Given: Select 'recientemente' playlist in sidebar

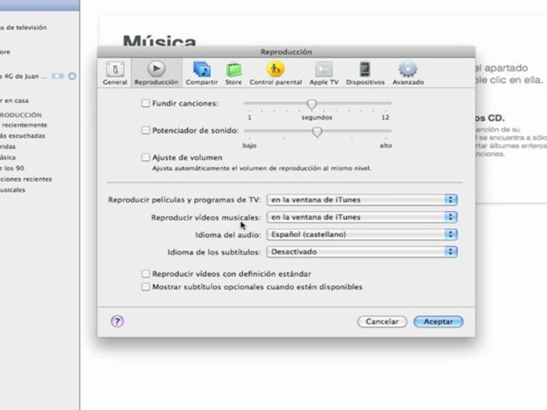Looking at the screenshot, I should pyautogui.click(x=24, y=125).
